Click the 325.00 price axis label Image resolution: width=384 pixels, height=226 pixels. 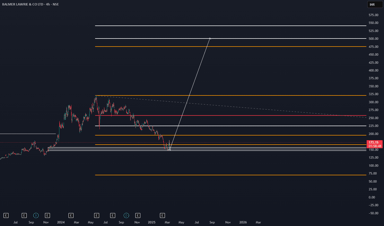point(373,94)
